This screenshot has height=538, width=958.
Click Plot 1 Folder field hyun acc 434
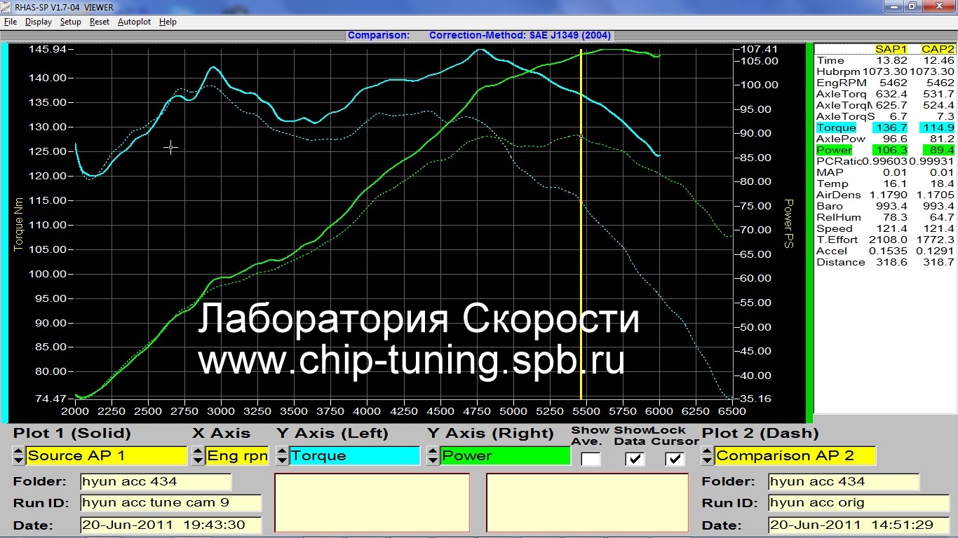[156, 482]
